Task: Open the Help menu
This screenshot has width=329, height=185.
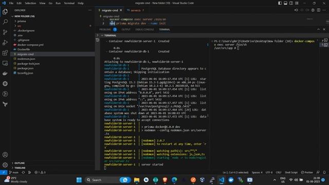Action: click(x=81, y=3)
